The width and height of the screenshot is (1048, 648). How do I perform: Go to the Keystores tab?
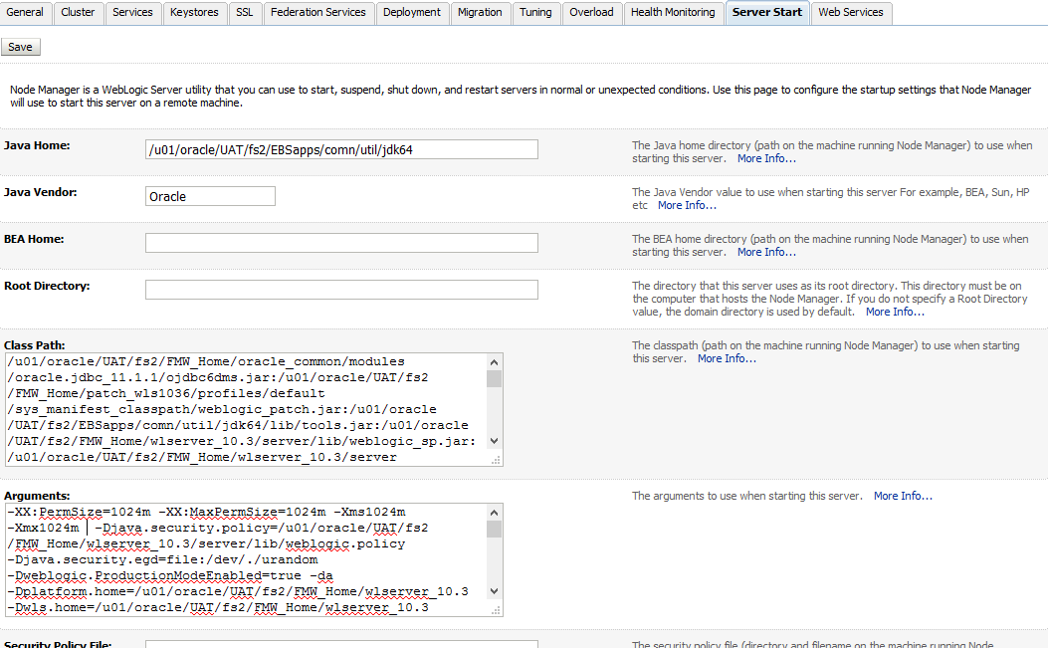tap(194, 12)
